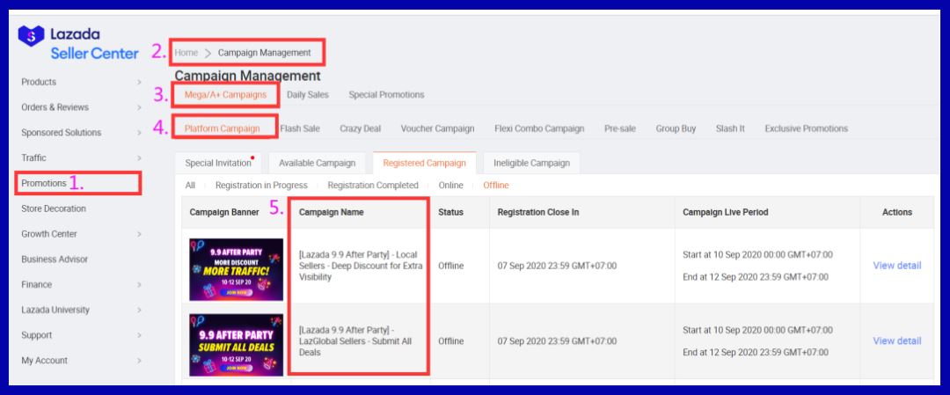Click the Campaign Banner column header
This screenshot has height=395, width=950.
coord(223,212)
